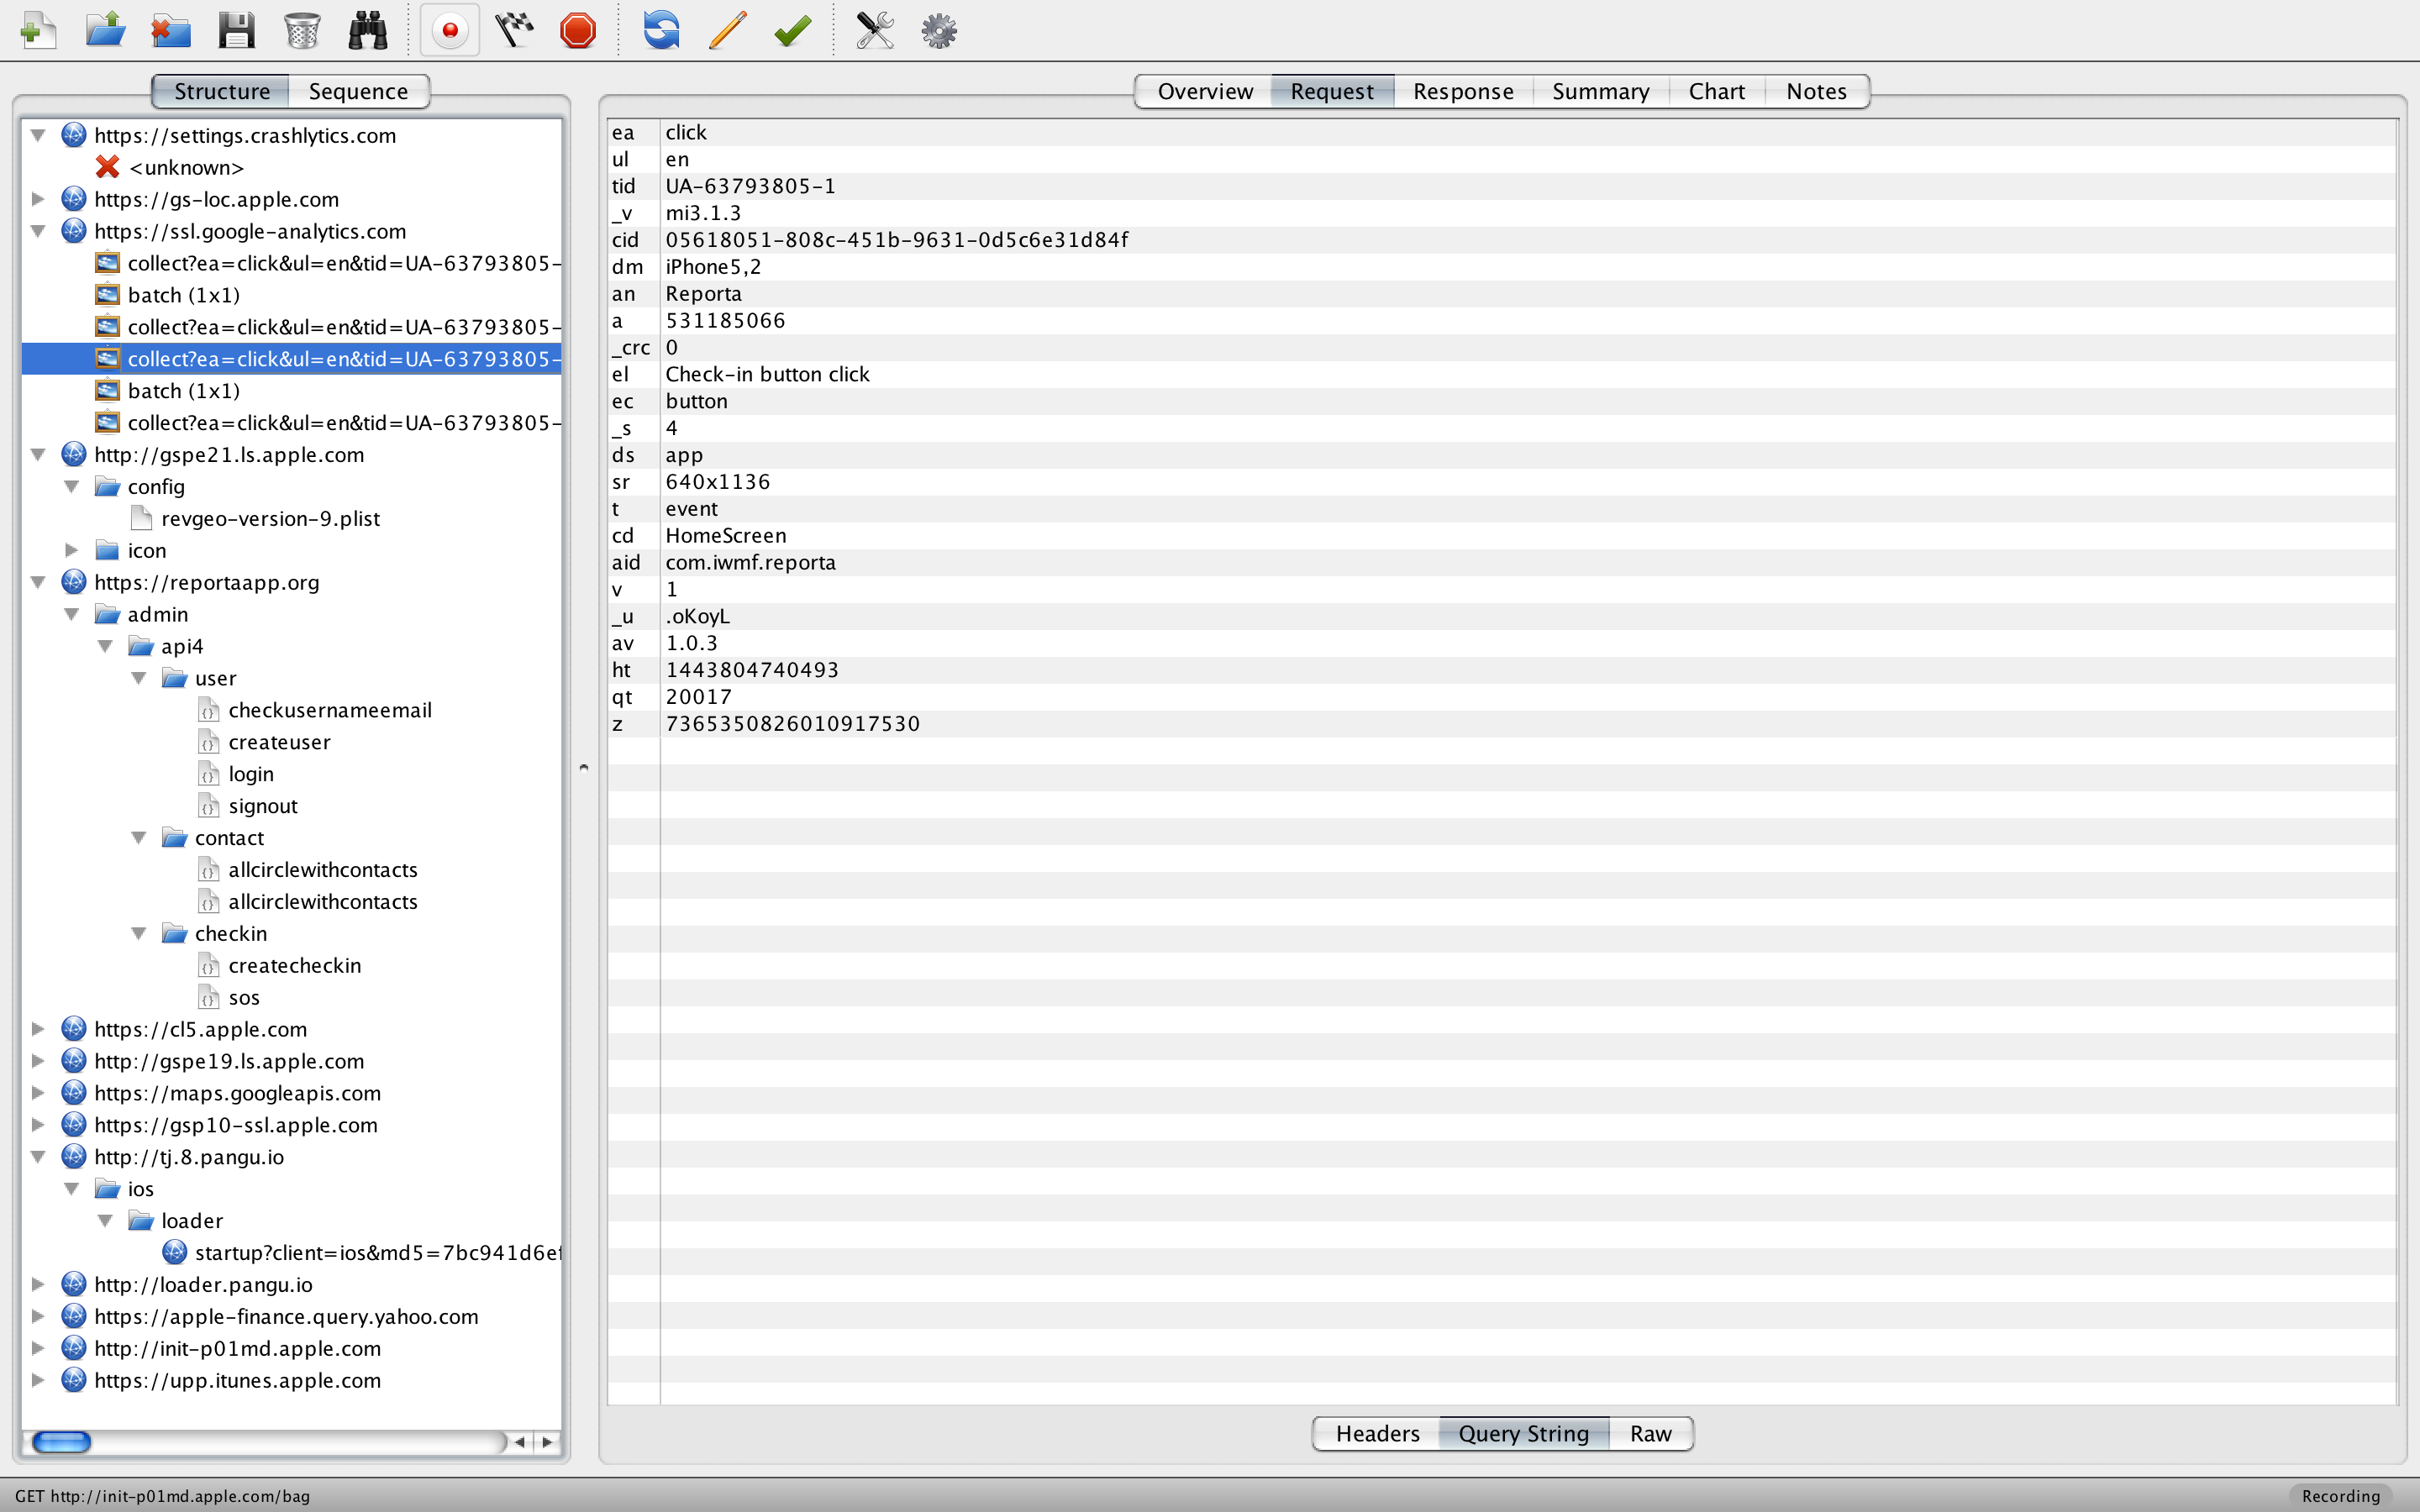Click the New Session icon in toolbar

point(38,30)
